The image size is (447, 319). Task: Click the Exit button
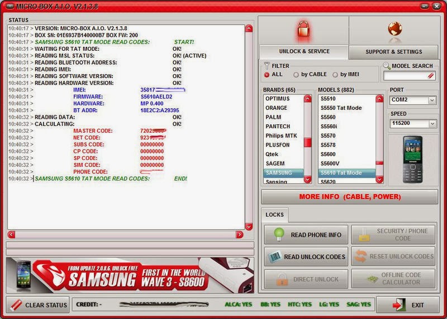point(408,304)
